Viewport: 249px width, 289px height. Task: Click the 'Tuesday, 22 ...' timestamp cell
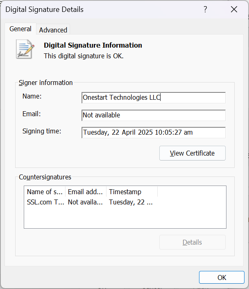131,202
